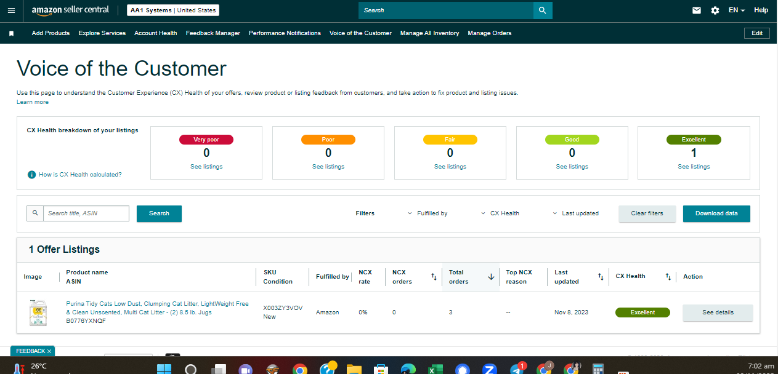This screenshot has width=778, height=374.
Task: Open File Explorer from the taskbar
Action: click(354, 369)
